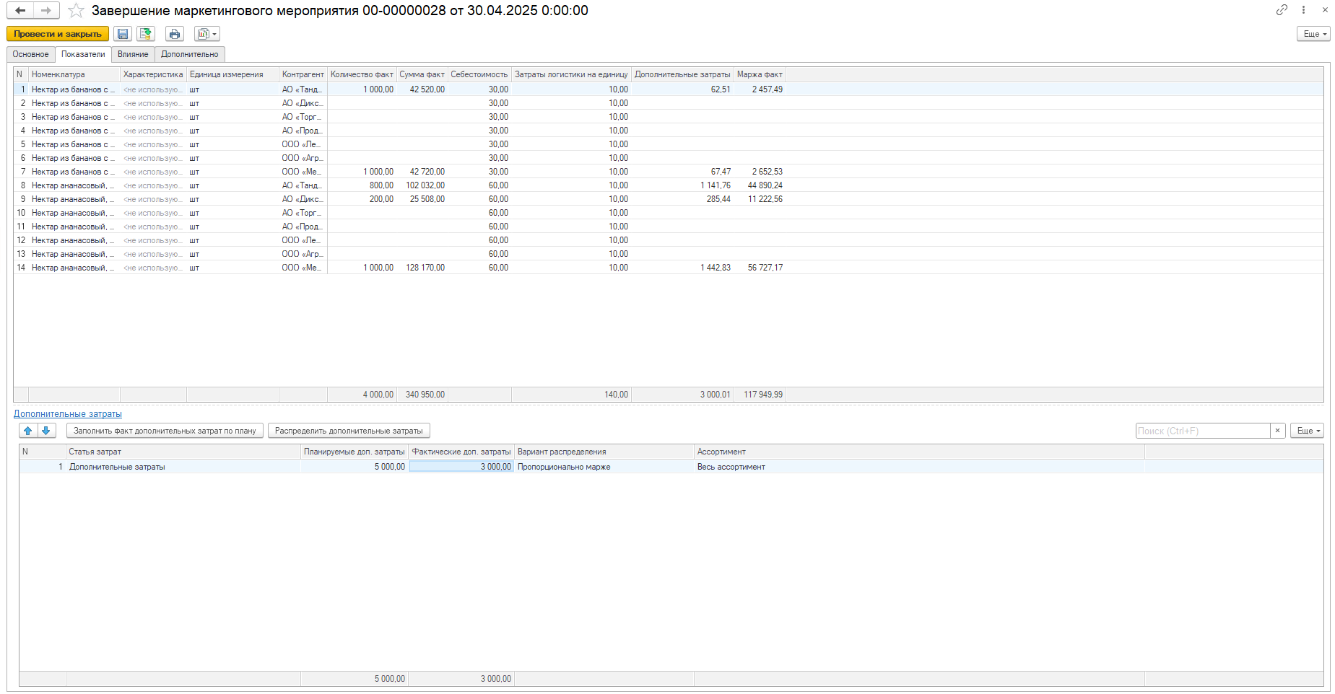1335x694 pixels.
Task: Print the document using printer icon
Action: 175,34
